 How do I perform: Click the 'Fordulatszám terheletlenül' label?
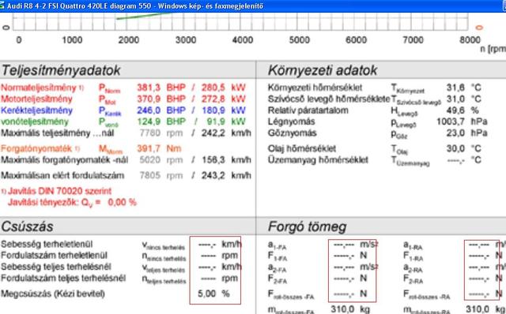[x=54, y=256]
